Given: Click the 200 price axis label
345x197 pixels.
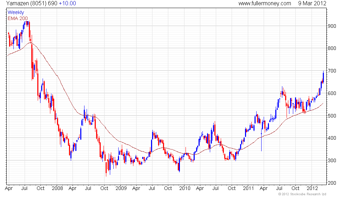Looking at the screenshot, I should [x=332, y=183].
